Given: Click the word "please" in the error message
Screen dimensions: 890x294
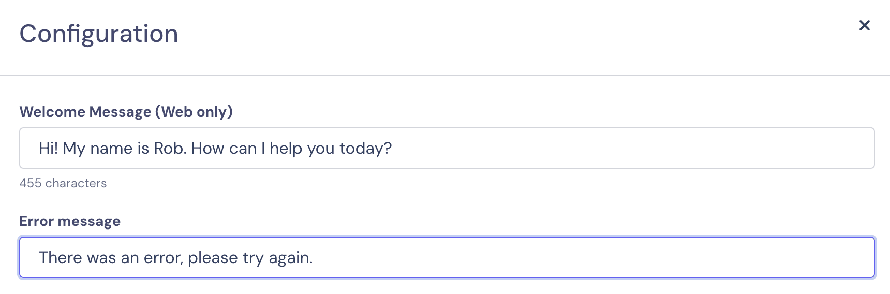Looking at the screenshot, I should pos(213,258).
